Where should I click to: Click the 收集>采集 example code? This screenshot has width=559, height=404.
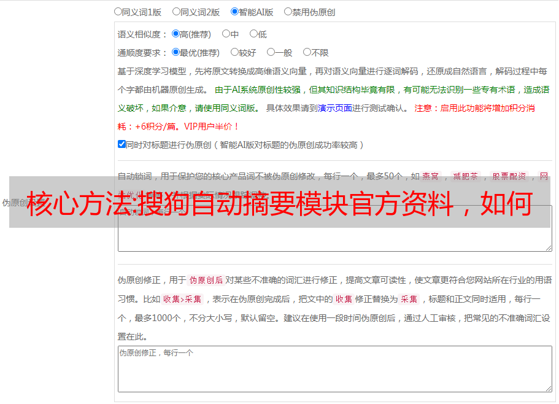182,299
